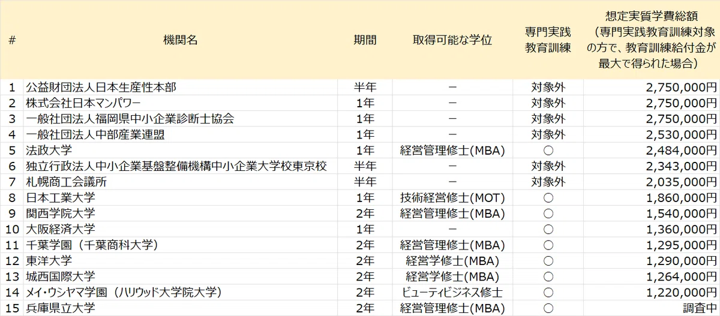Click 1年 period in 日本工業大学 row
The width and height of the screenshot is (720, 316).
pos(365,197)
